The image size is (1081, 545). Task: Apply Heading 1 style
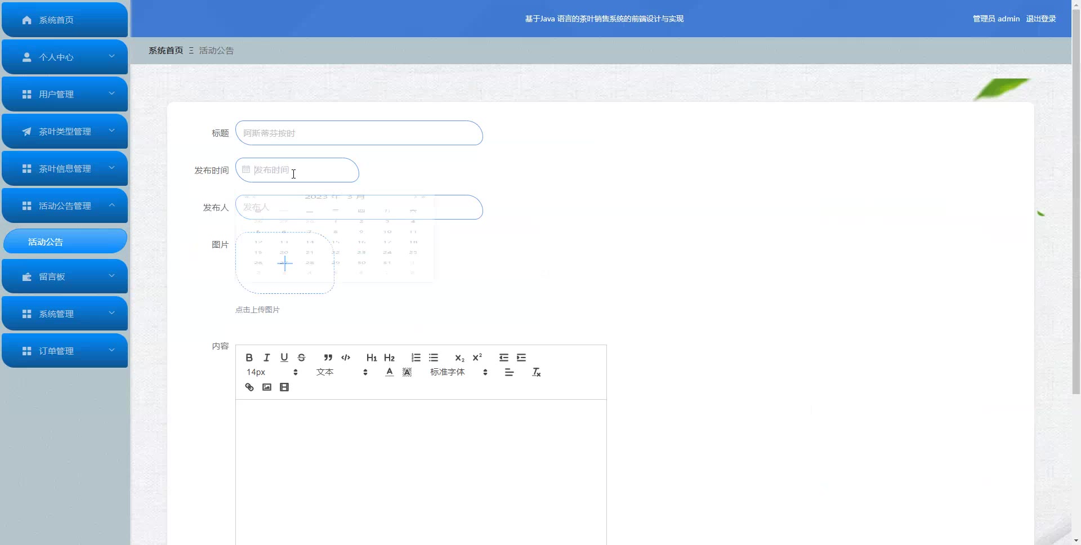coord(372,358)
